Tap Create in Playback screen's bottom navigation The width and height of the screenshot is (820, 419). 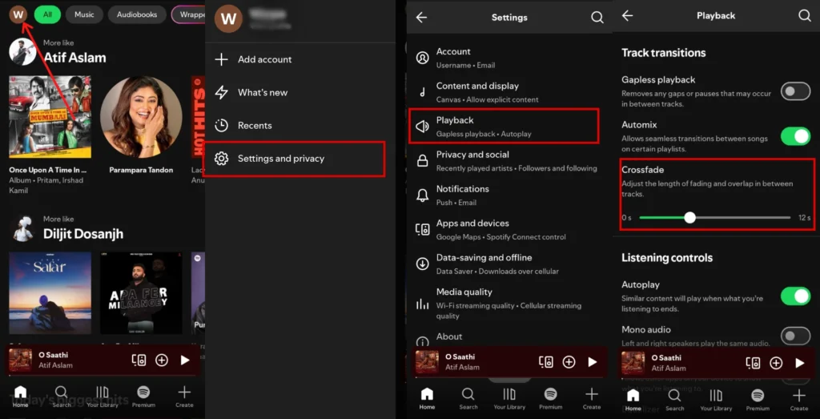798,400
